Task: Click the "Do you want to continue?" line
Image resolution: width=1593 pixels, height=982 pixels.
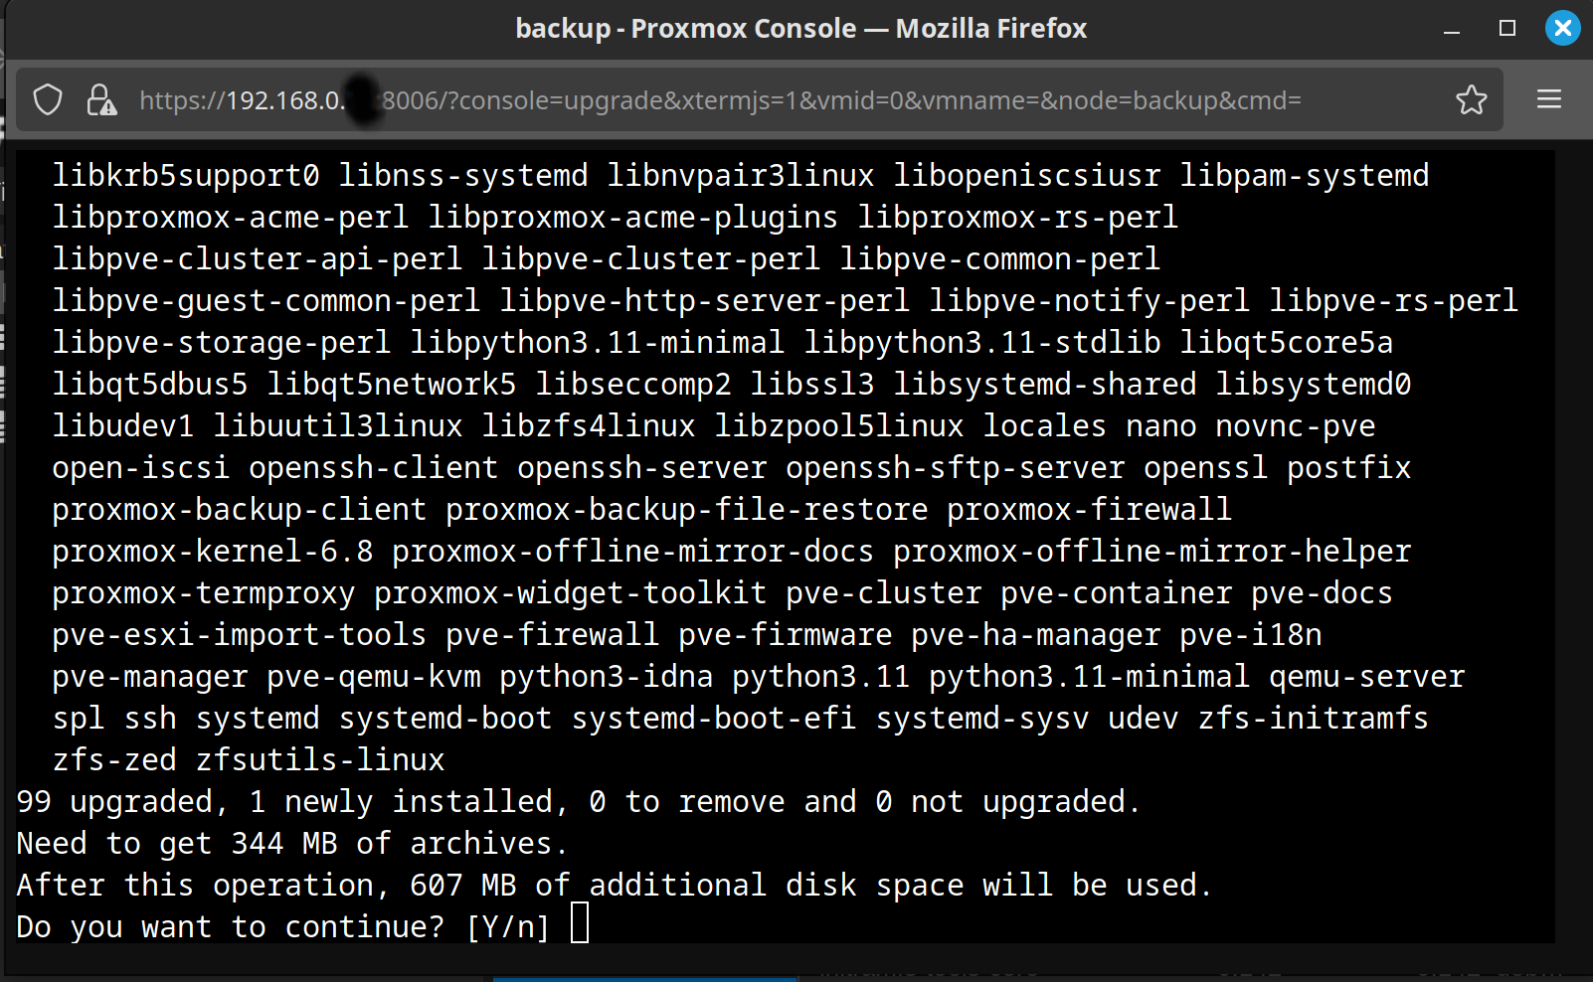Action: [282, 926]
